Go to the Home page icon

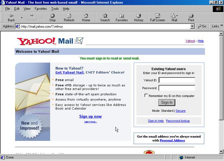[86, 18]
